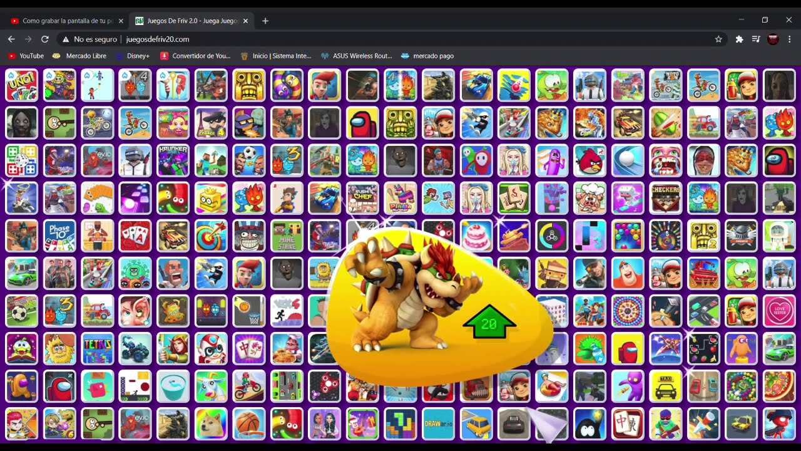
Task: Open the Love Tester heart game
Action: [x=779, y=311]
